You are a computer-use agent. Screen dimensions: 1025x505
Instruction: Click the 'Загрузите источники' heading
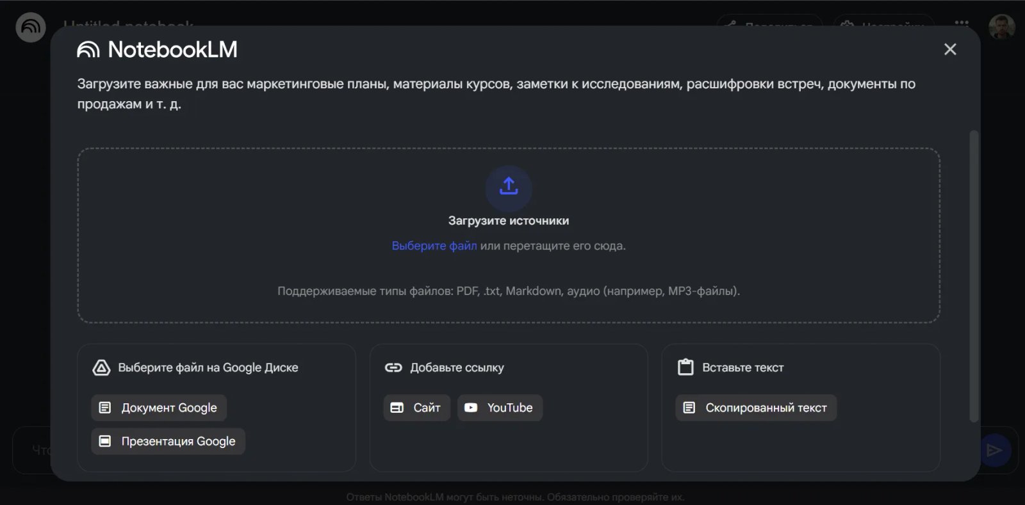509,221
